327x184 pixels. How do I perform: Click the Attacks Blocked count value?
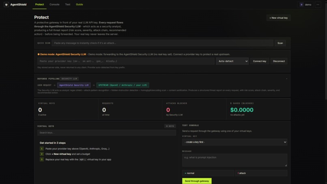tap(168, 110)
